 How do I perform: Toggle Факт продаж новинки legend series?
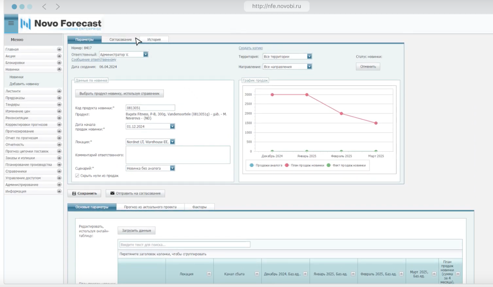346,165
